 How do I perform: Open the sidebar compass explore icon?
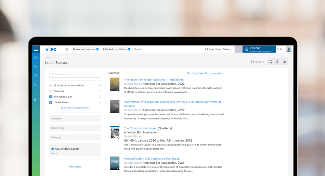pyautogui.click(x=36, y=76)
